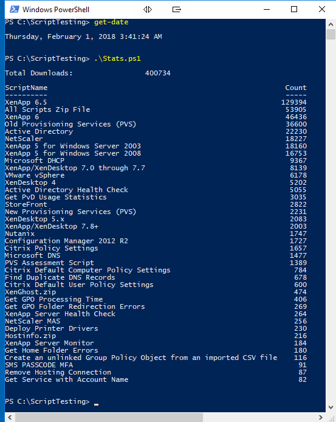
Task: Click the horizontal scrollbar right arrow
Action: 321,417
